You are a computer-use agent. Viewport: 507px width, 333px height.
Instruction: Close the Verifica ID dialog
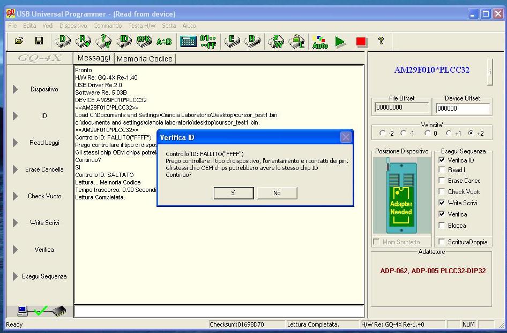(346, 137)
